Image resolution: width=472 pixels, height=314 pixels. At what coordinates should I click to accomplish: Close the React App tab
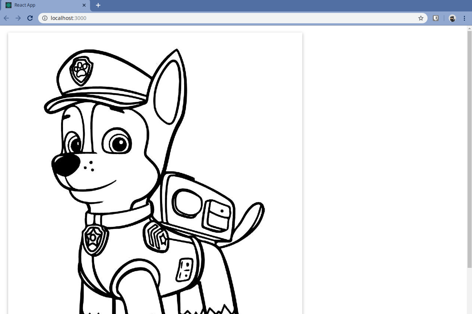[84, 5]
